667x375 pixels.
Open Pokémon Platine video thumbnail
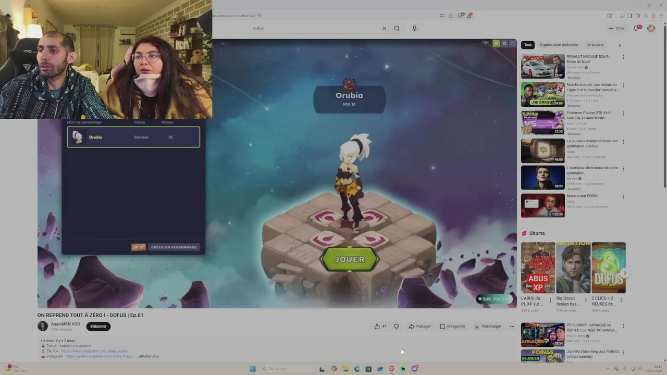click(x=542, y=122)
